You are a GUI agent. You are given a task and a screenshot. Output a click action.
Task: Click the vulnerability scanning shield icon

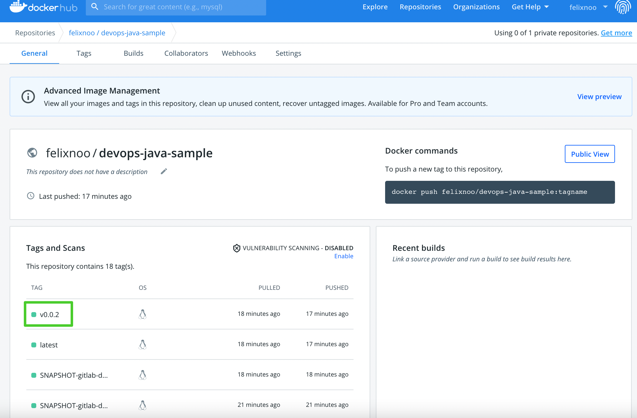(x=237, y=248)
